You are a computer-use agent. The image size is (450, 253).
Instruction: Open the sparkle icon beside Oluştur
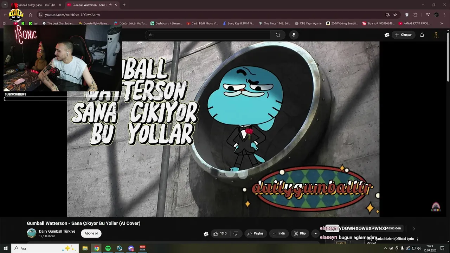(x=387, y=35)
